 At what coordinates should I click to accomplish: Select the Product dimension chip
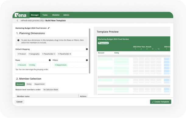coord(22,54)
